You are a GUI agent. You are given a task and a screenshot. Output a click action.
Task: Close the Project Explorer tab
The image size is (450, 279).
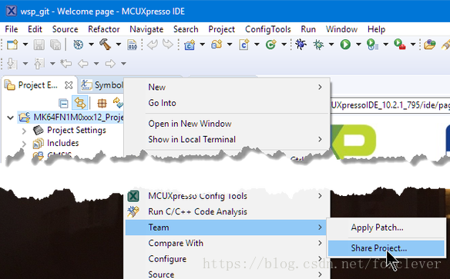(x=69, y=85)
